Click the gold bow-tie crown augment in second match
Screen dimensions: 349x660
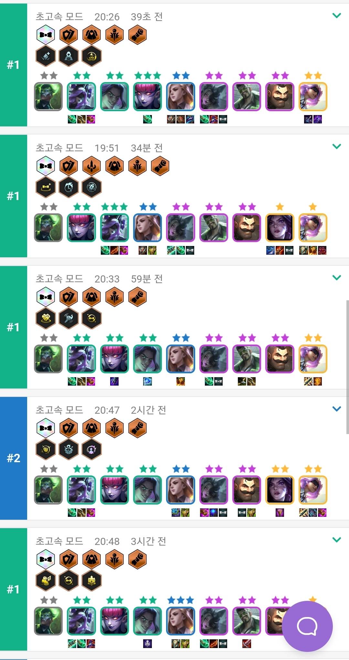46,187
